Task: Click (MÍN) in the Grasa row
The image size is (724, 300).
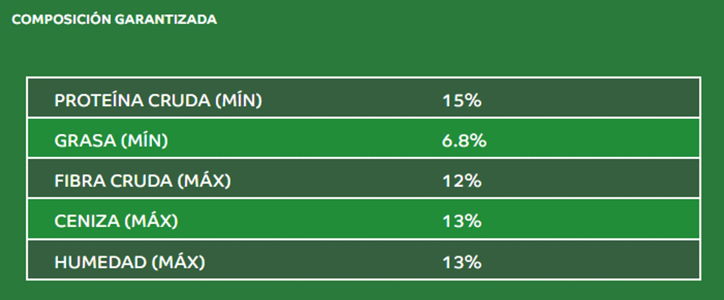Action: 144,140
